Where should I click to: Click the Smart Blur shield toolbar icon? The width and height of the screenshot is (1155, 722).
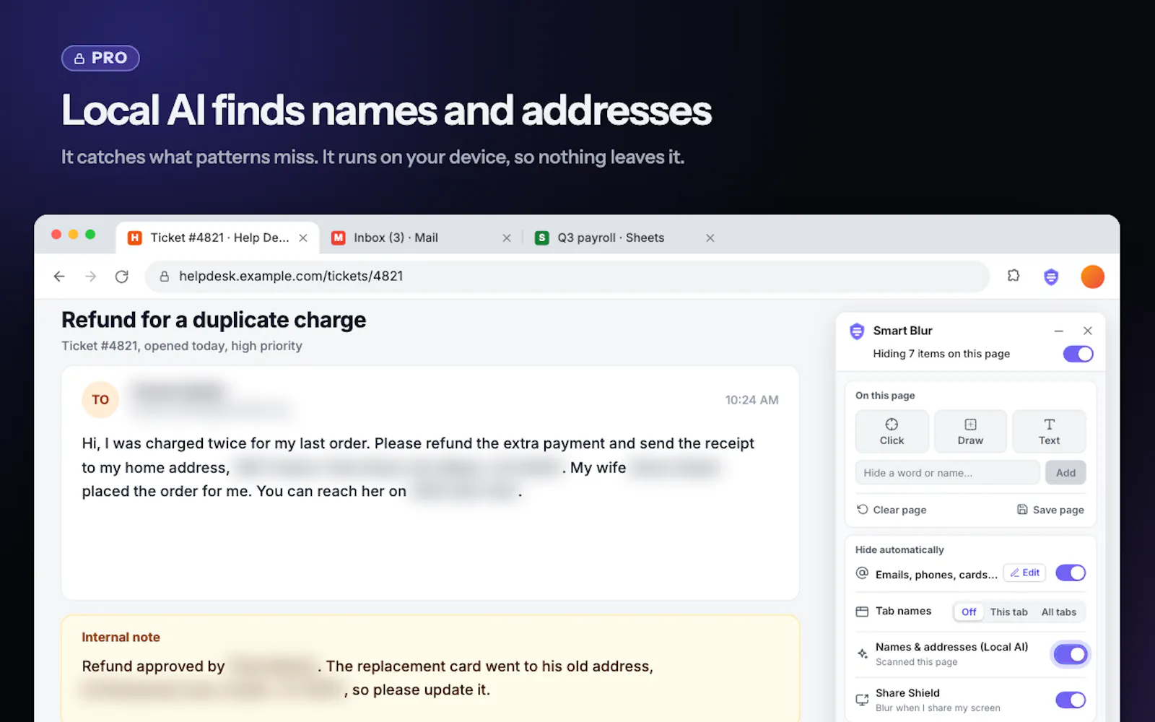pos(1051,277)
